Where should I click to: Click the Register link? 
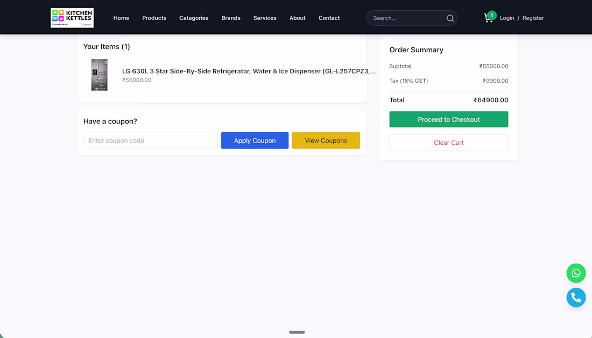click(x=533, y=18)
